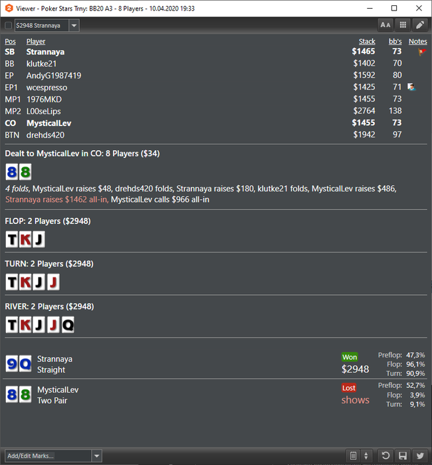Click the replay hand circular arrow icon
The width and height of the screenshot is (432, 465).
(x=385, y=456)
